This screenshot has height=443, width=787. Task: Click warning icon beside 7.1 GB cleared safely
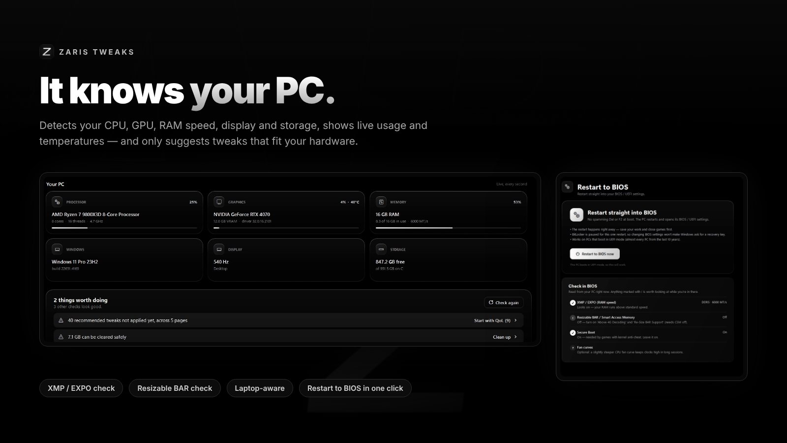(61, 337)
